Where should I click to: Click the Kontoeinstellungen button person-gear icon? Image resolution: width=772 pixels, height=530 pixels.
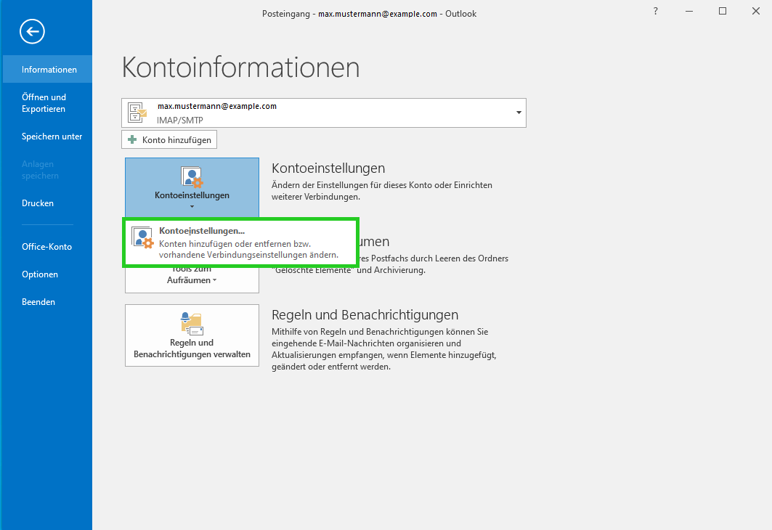(x=192, y=177)
